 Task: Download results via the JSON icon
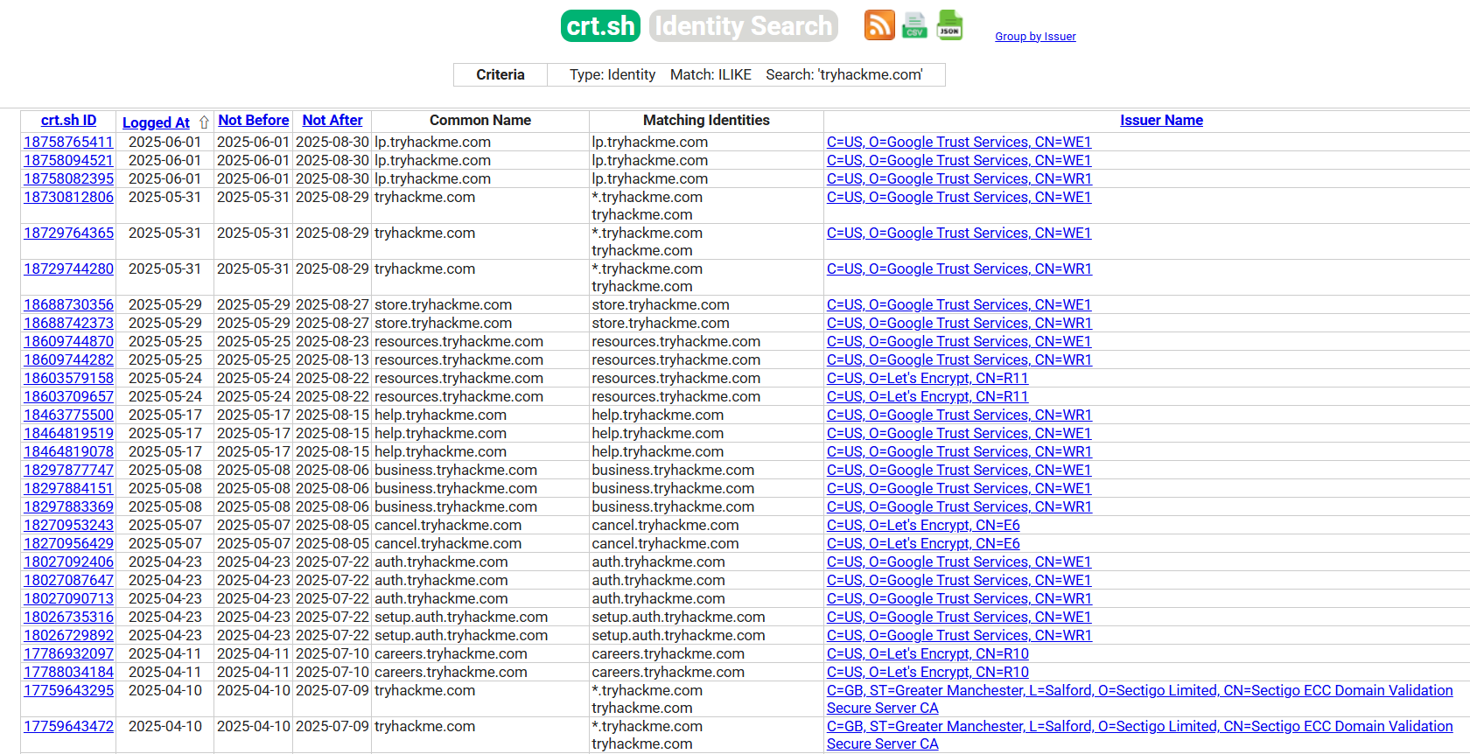click(x=949, y=25)
